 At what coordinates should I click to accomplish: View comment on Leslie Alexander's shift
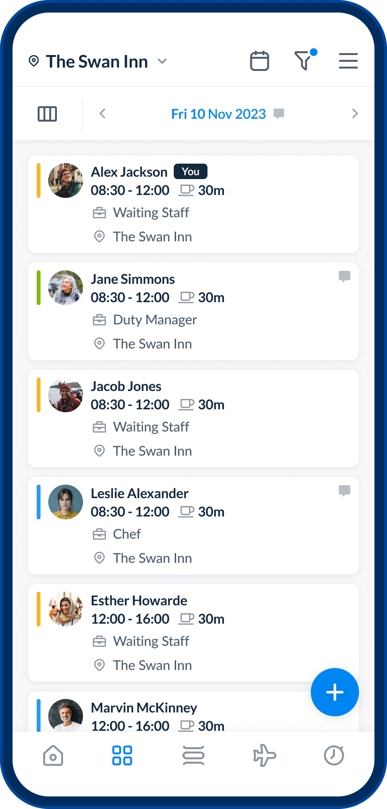tap(345, 491)
